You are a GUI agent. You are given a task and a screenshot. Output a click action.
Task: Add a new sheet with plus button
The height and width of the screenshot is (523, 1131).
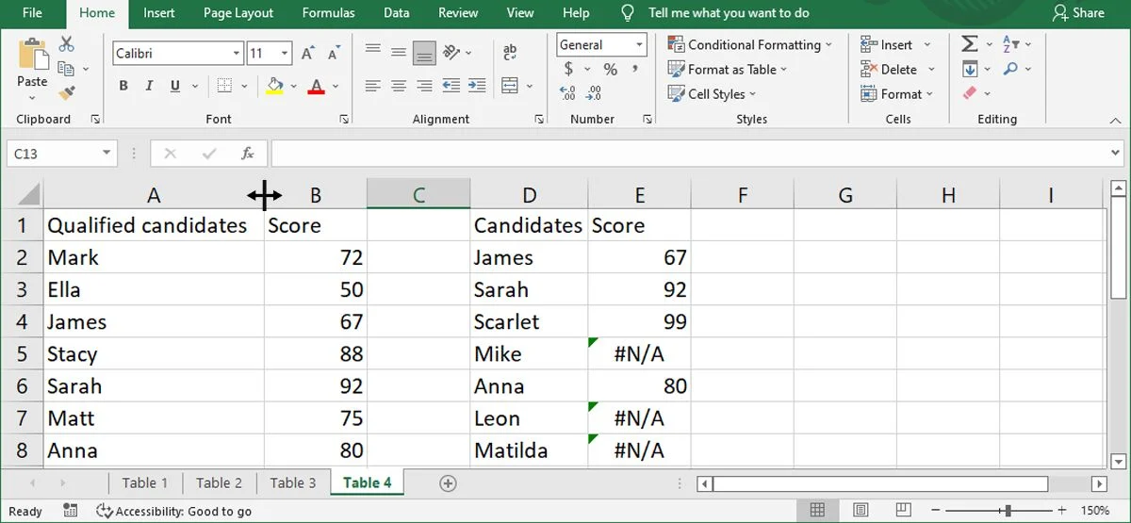[448, 482]
